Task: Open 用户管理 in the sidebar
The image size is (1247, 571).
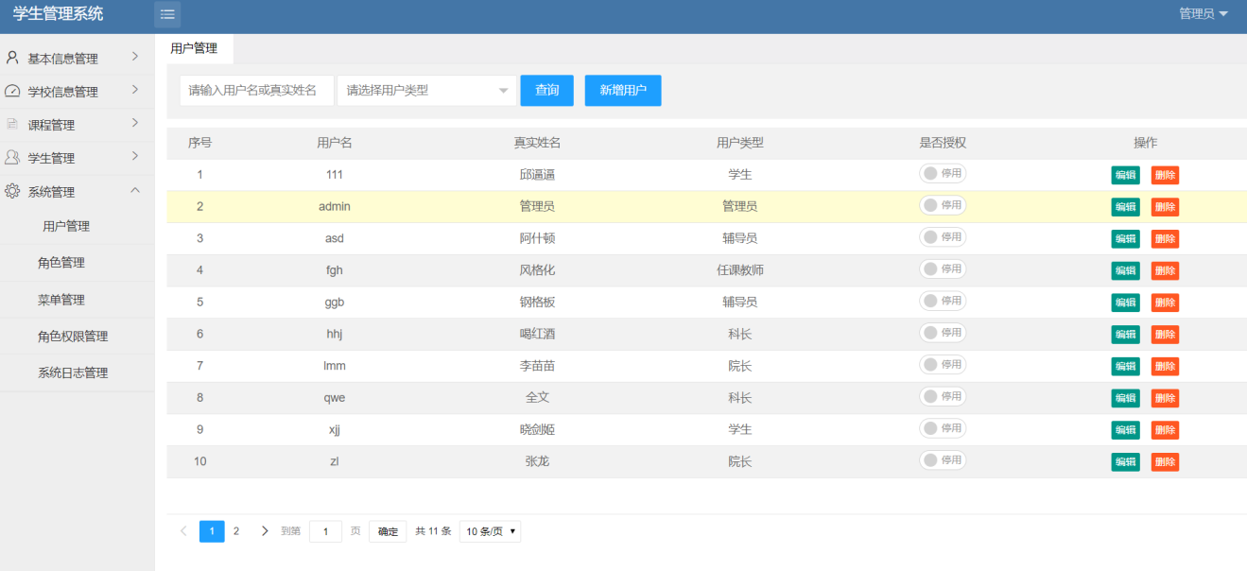Action: (66, 226)
